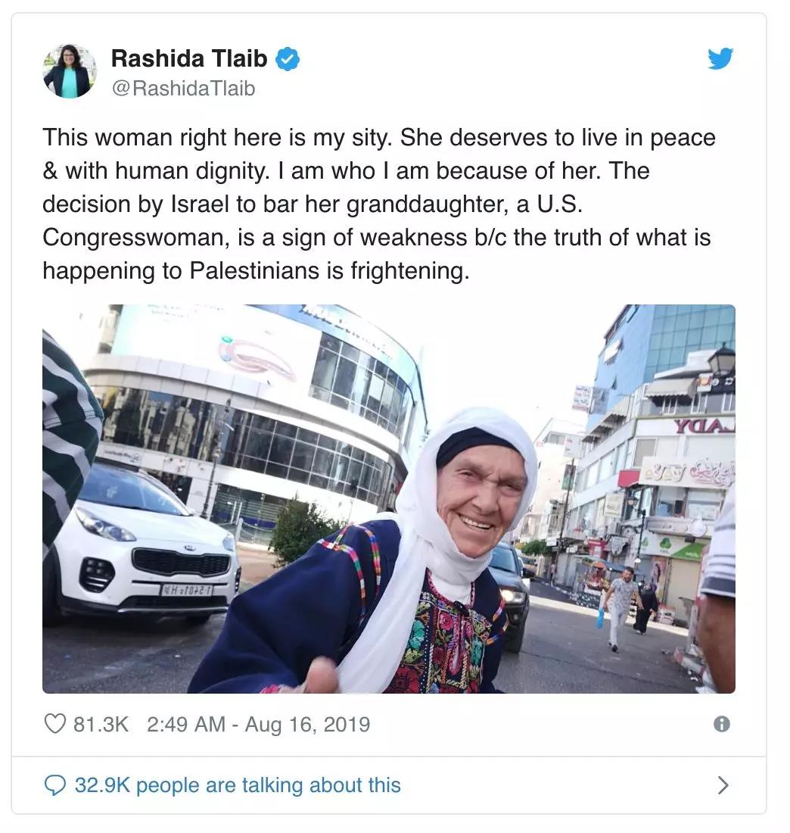Open the tweet info icon
790x833 pixels.
(x=721, y=724)
